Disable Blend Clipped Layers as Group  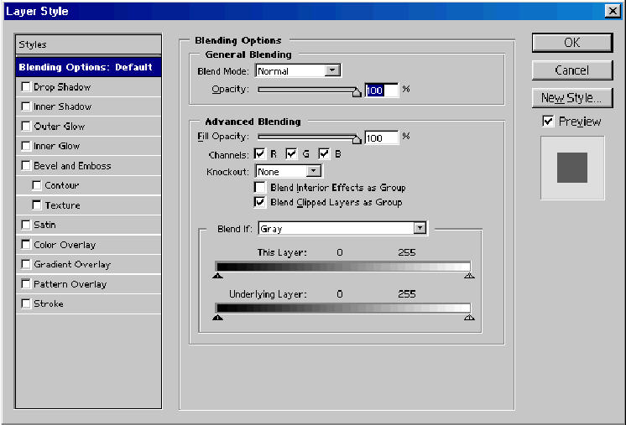pos(260,202)
